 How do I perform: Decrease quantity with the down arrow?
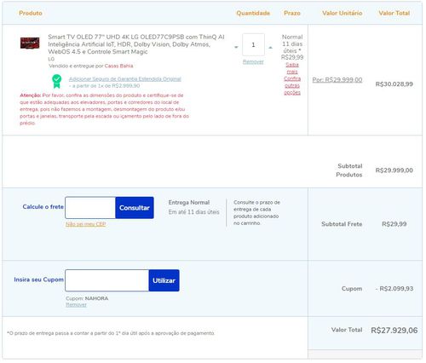coord(236,47)
